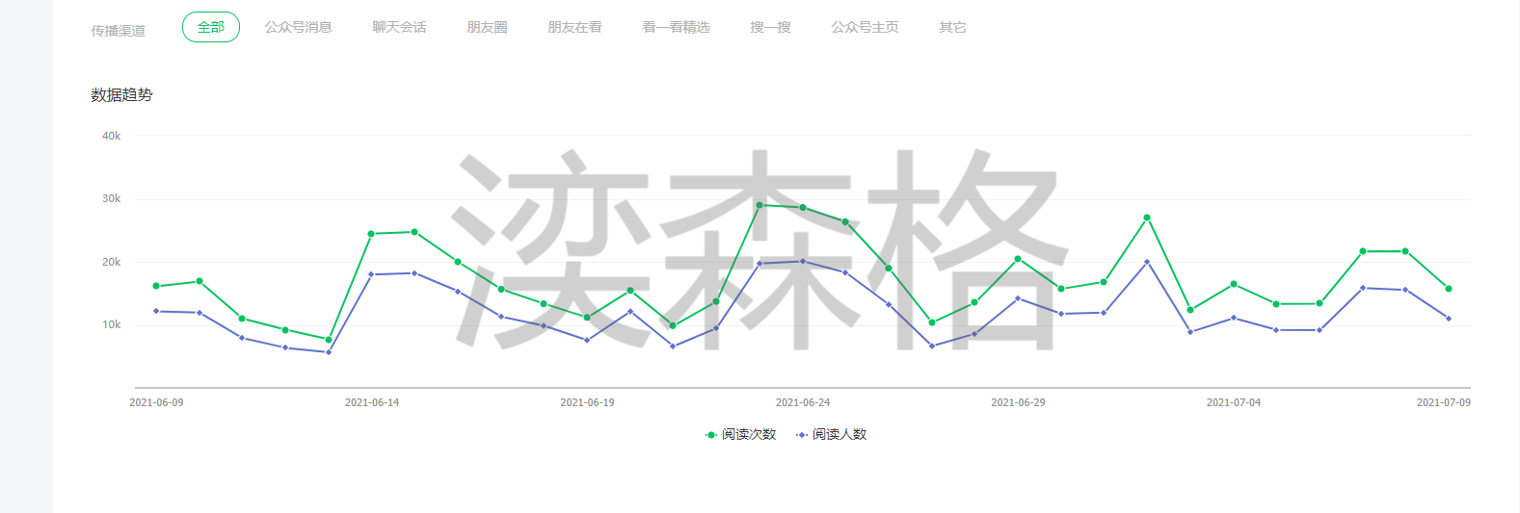This screenshot has width=1520, height=513.
Task: Select green 阅读次数 point at 2021-06-14
Action: (x=371, y=234)
